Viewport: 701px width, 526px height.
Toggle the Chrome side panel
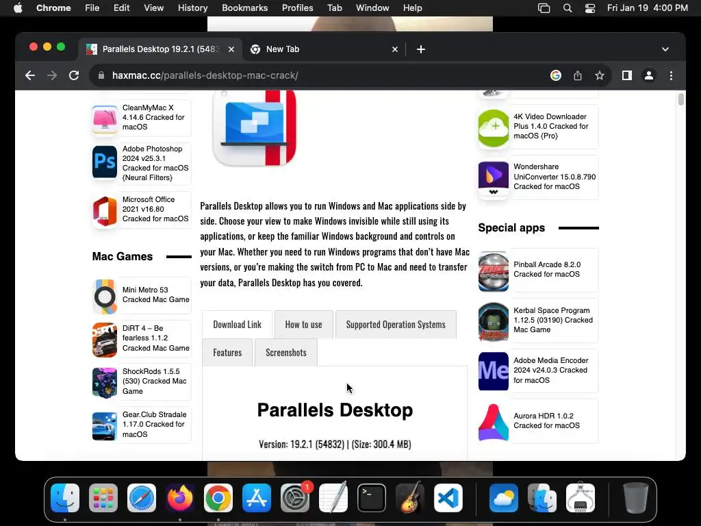[627, 75]
